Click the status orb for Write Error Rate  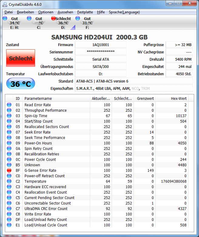[9, 214]
